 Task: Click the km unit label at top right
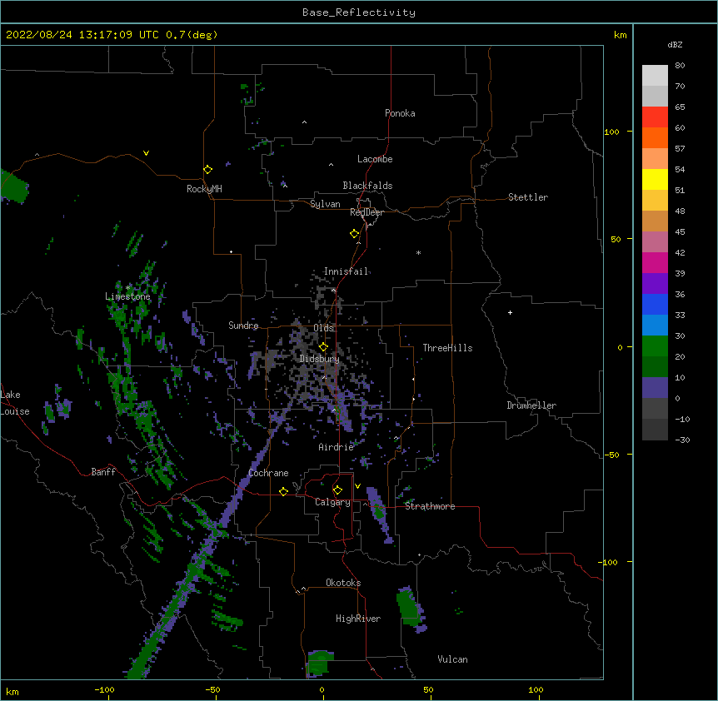[x=621, y=35]
